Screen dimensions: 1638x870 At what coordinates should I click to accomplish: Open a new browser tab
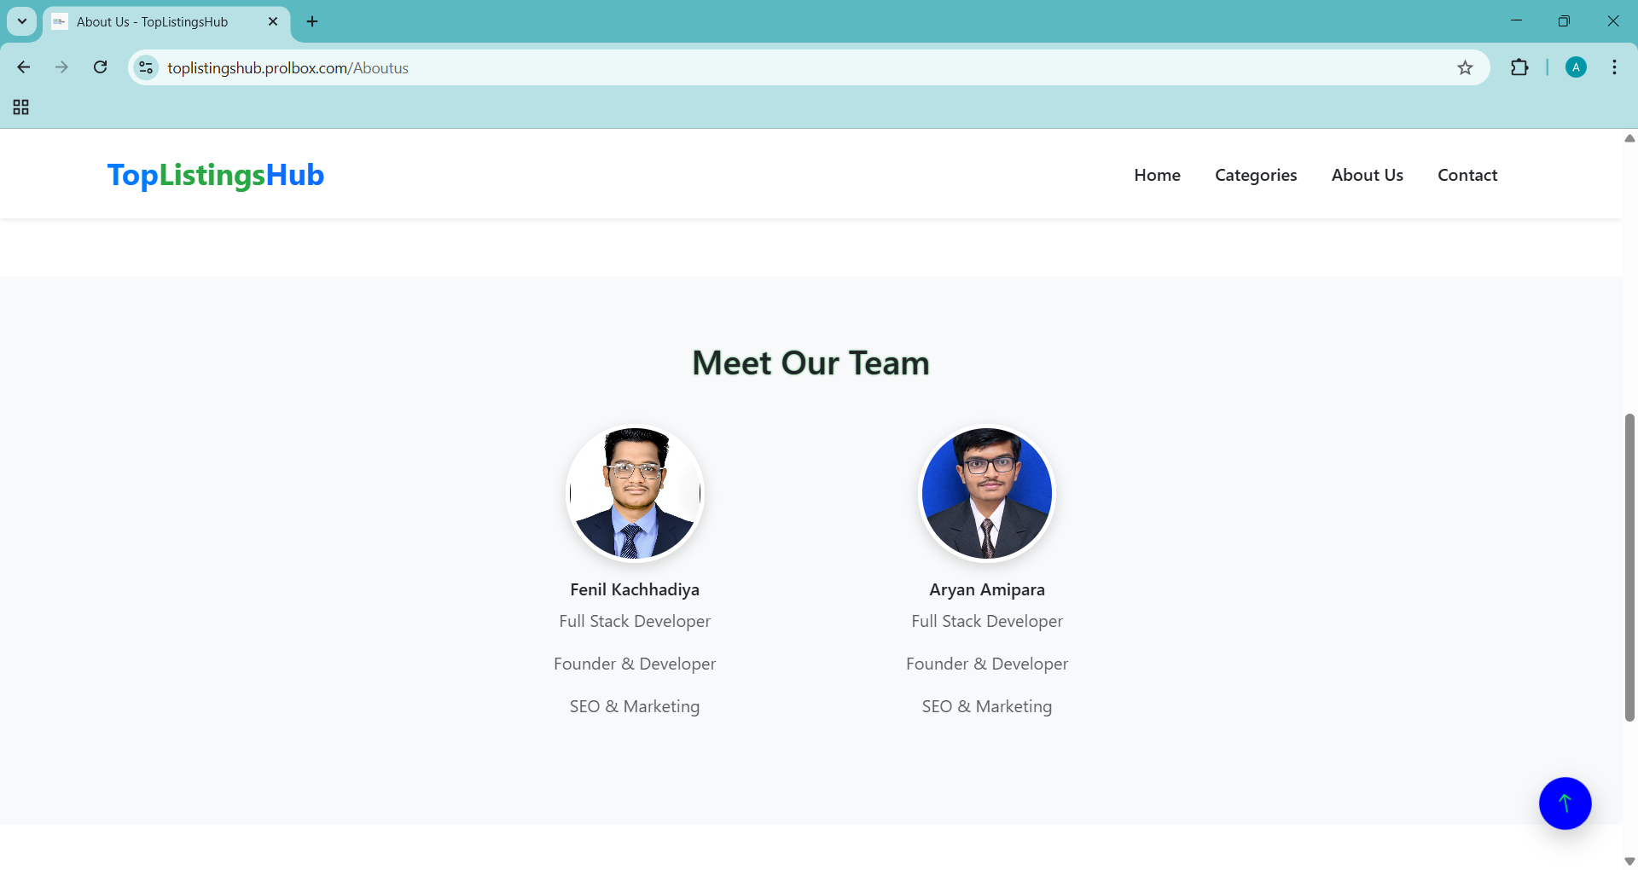(312, 21)
